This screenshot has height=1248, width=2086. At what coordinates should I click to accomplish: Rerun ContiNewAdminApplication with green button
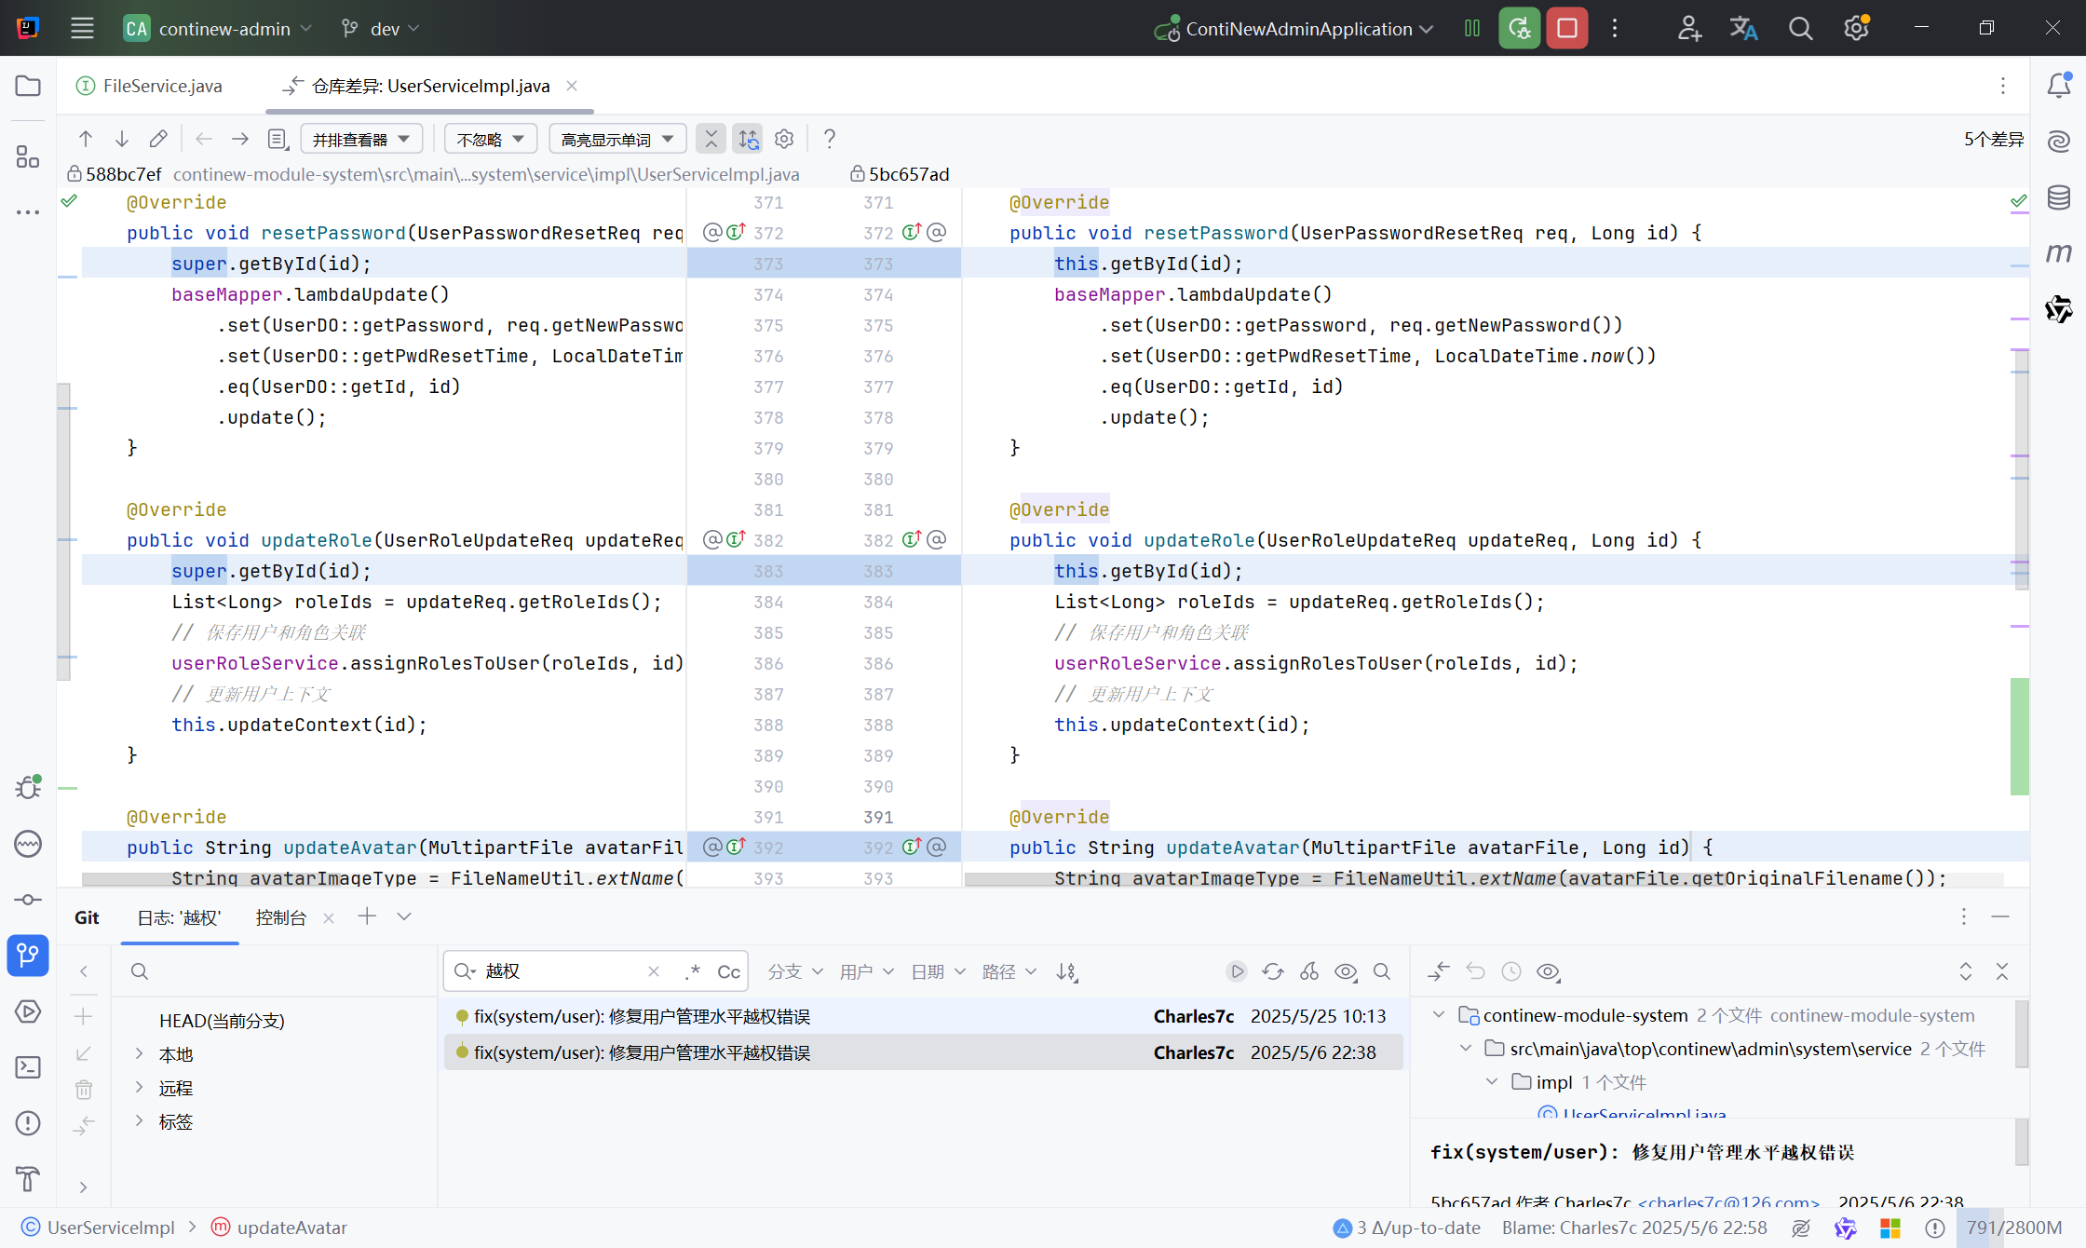click(1519, 28)
